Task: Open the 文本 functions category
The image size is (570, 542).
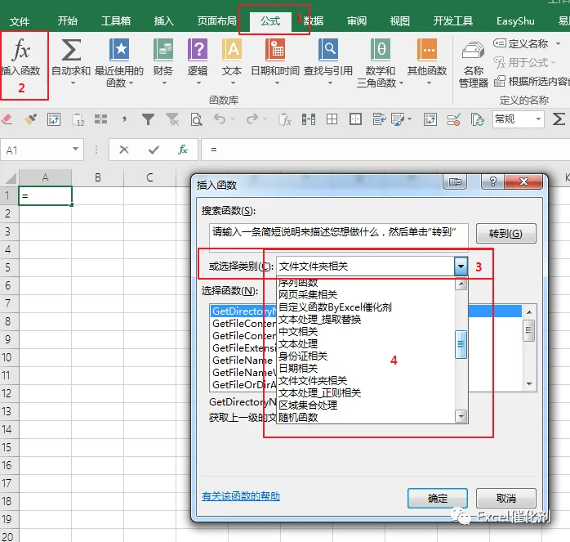Action: pos(232,62)
